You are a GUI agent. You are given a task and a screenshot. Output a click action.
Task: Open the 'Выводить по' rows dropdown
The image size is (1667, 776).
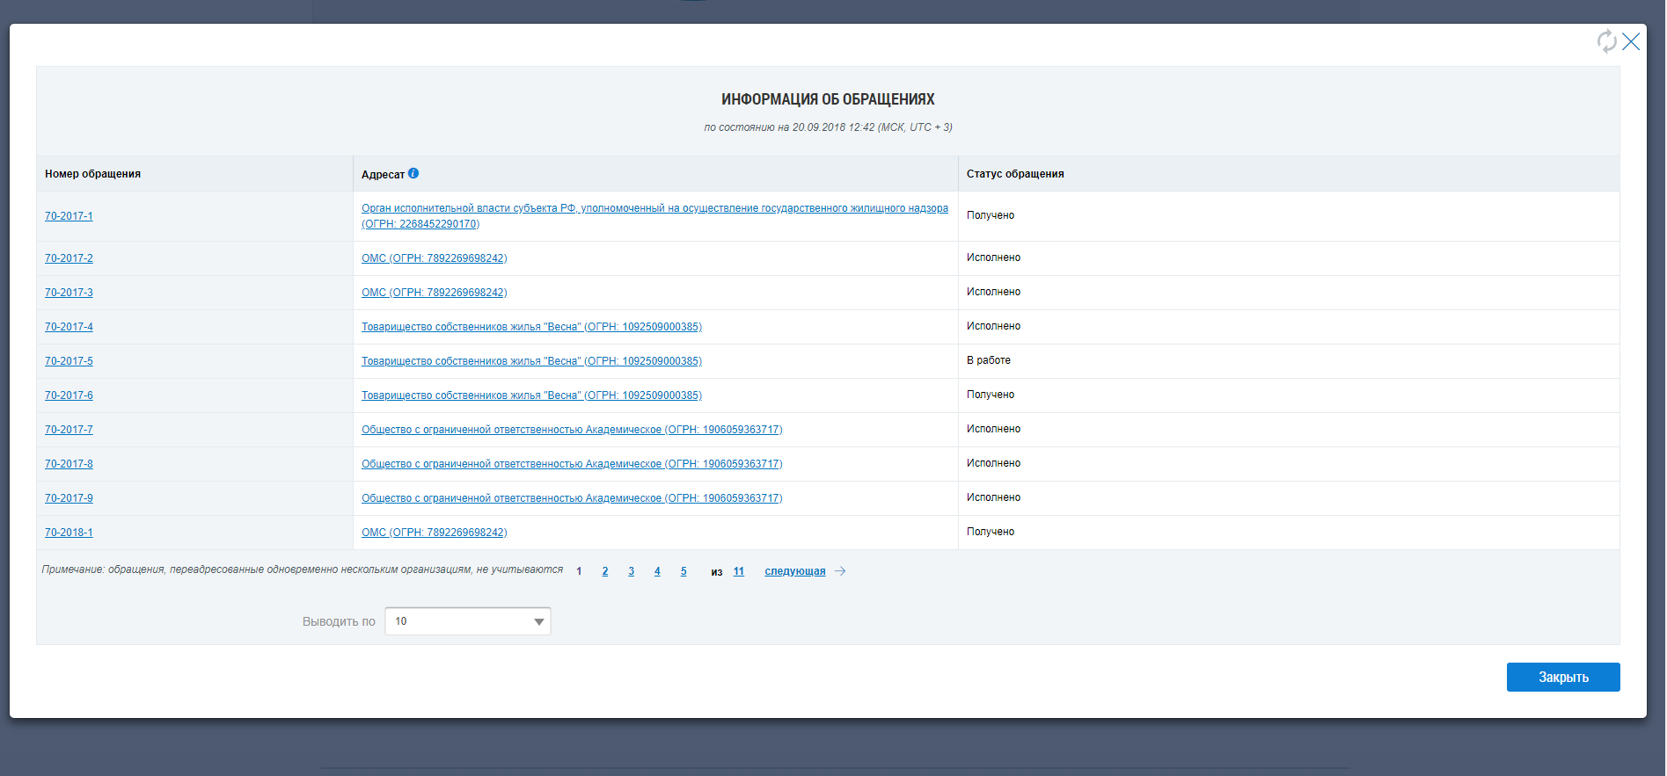point(468,621)
